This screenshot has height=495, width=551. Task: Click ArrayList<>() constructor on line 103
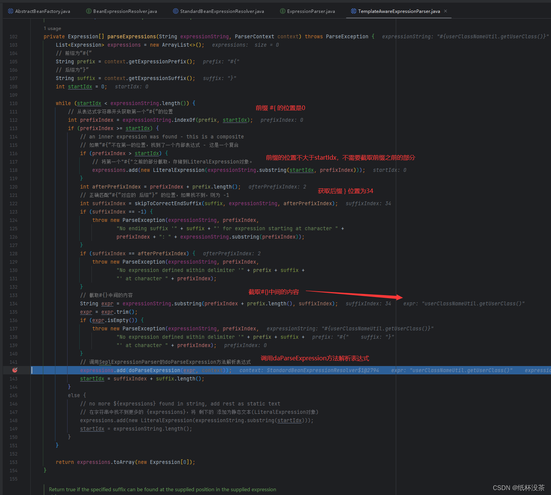[182, 45]
